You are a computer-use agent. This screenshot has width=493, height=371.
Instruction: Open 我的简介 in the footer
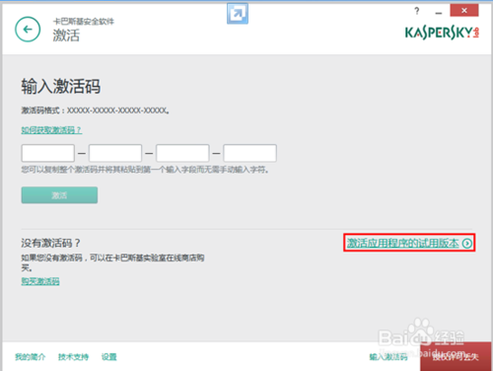point(31,357)
